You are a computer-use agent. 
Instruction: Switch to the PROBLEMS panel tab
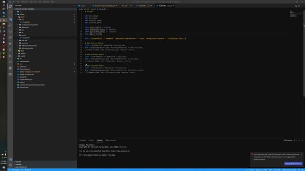[x=82, y=140]
